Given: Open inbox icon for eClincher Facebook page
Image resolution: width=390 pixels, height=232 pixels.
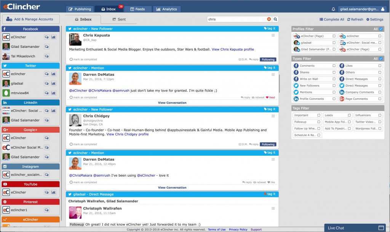Looking at the screenshot, I should (46, 37).
